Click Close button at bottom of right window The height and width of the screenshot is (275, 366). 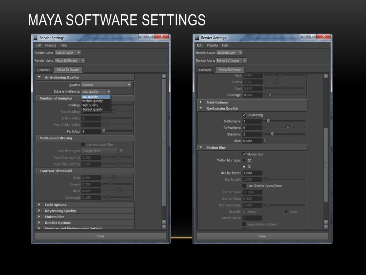coord(262,236)
